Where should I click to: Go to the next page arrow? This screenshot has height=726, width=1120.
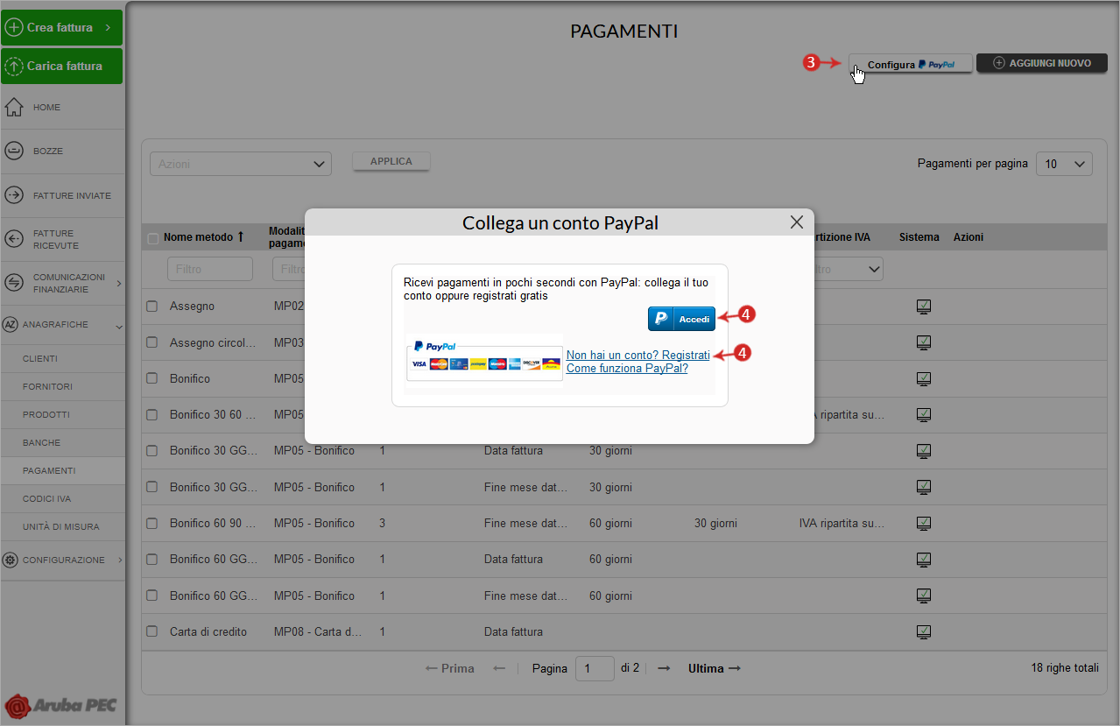664,669
